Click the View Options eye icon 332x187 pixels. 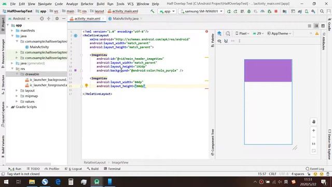coord(219,41)
